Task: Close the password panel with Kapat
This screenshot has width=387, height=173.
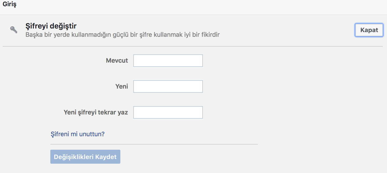Action: pyautogui.click(x=369, y=30)
